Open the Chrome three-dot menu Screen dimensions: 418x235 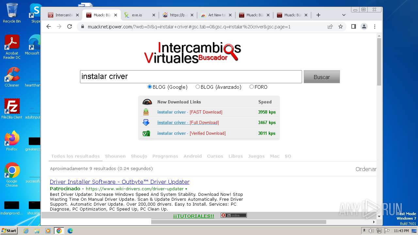click(x=375, y=26)
